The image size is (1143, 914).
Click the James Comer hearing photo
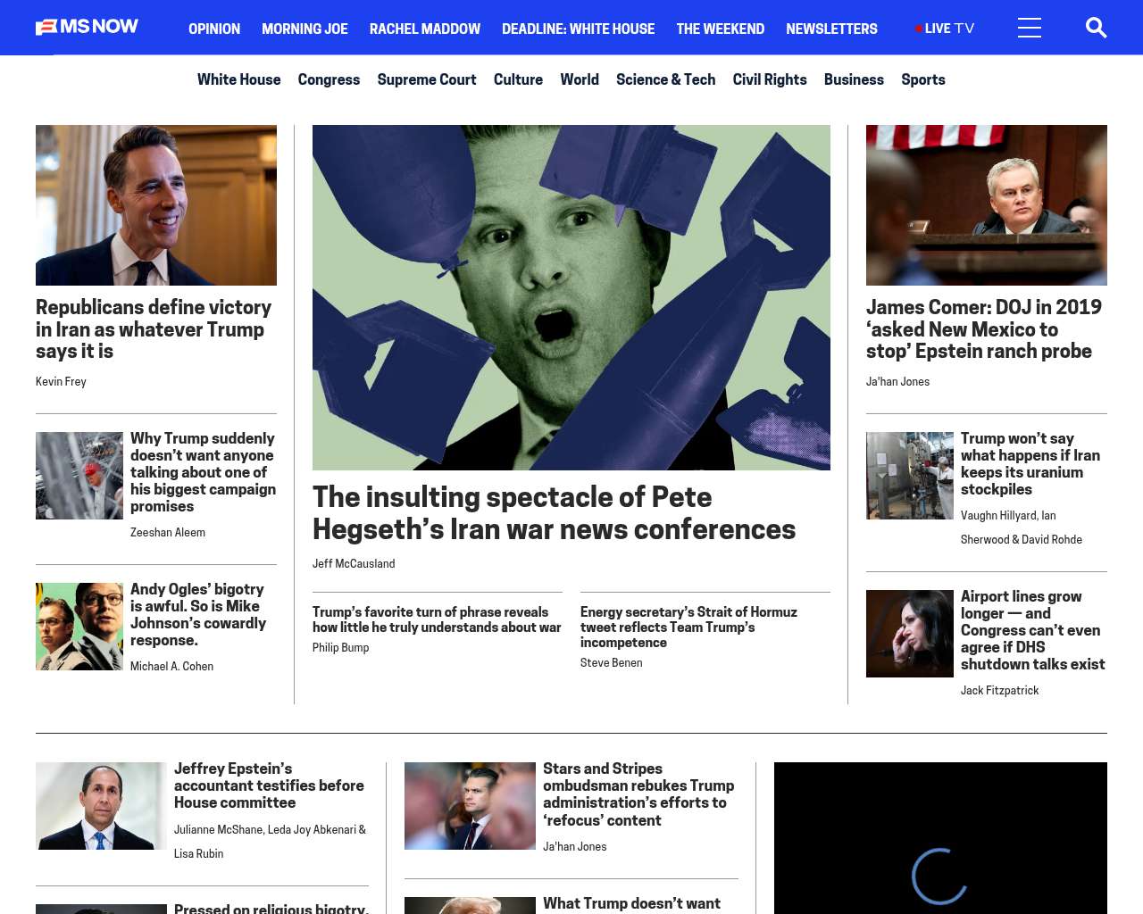[x=986, y=205]
